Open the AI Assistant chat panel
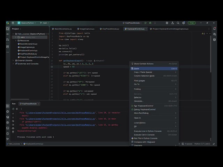Viewport: 223px width, 167px height. [215, 34]
